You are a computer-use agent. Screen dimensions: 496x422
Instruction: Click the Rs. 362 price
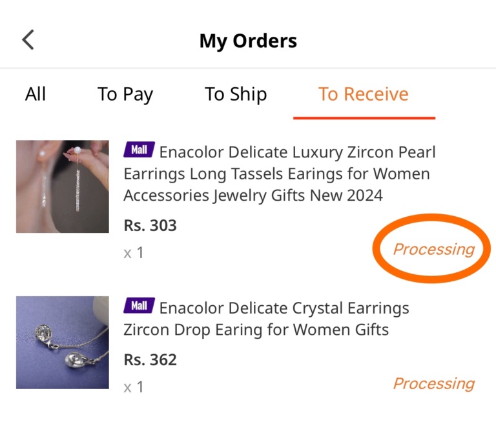point(150,359)
